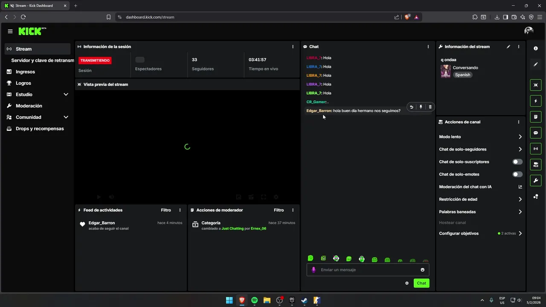The width and height of the screenshot is (546, 307).
Task: Click the Conversando category thumbnail
Action: (446, 71)
